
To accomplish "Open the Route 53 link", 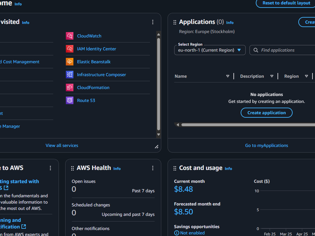I will click(x=86, y=100).
